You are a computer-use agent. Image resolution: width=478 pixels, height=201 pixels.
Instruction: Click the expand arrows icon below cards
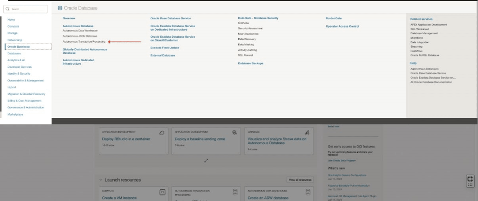pos(206,161)
